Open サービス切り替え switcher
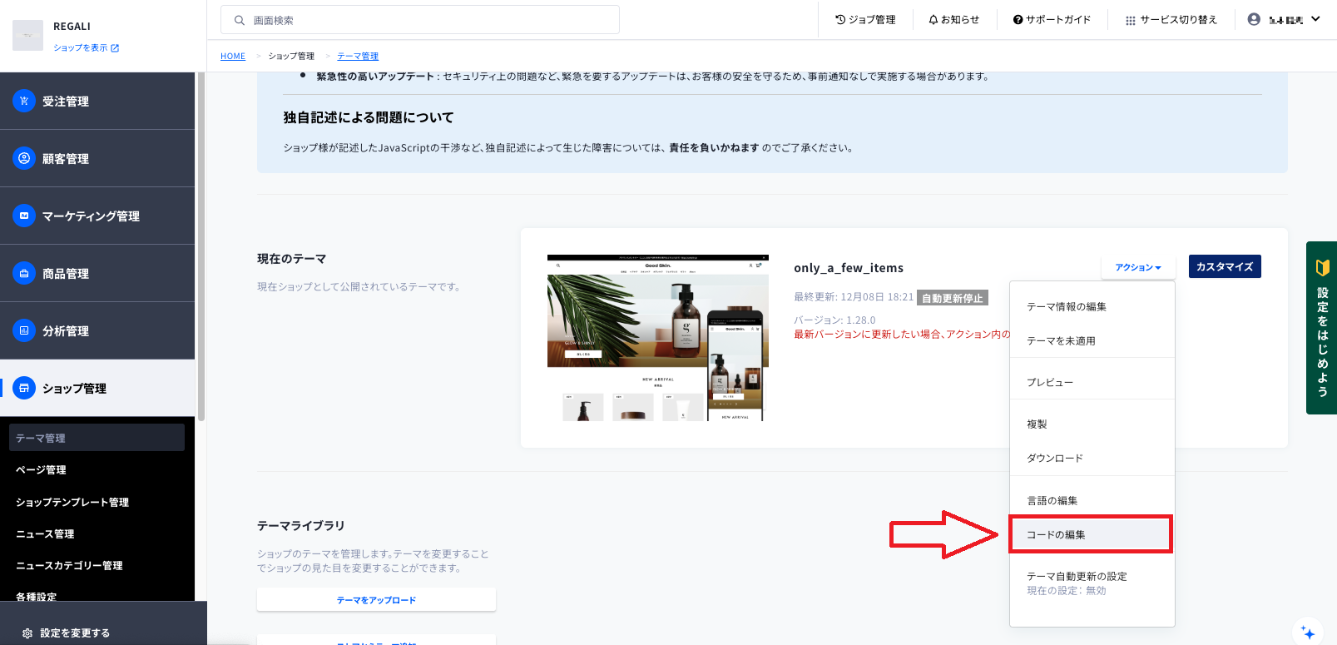1337x645 pixels. click(1171, 20)
